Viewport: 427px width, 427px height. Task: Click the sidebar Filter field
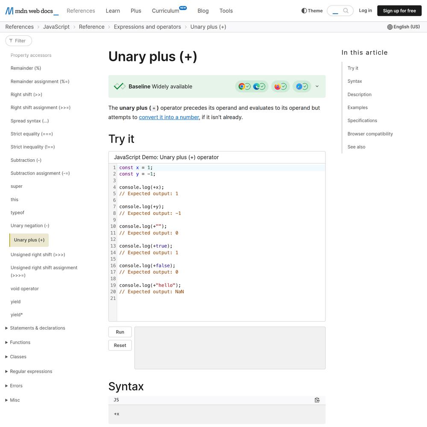18,41
